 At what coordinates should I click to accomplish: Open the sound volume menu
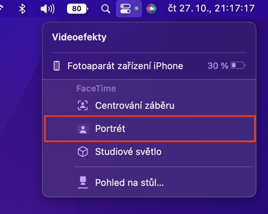[47, 8]
